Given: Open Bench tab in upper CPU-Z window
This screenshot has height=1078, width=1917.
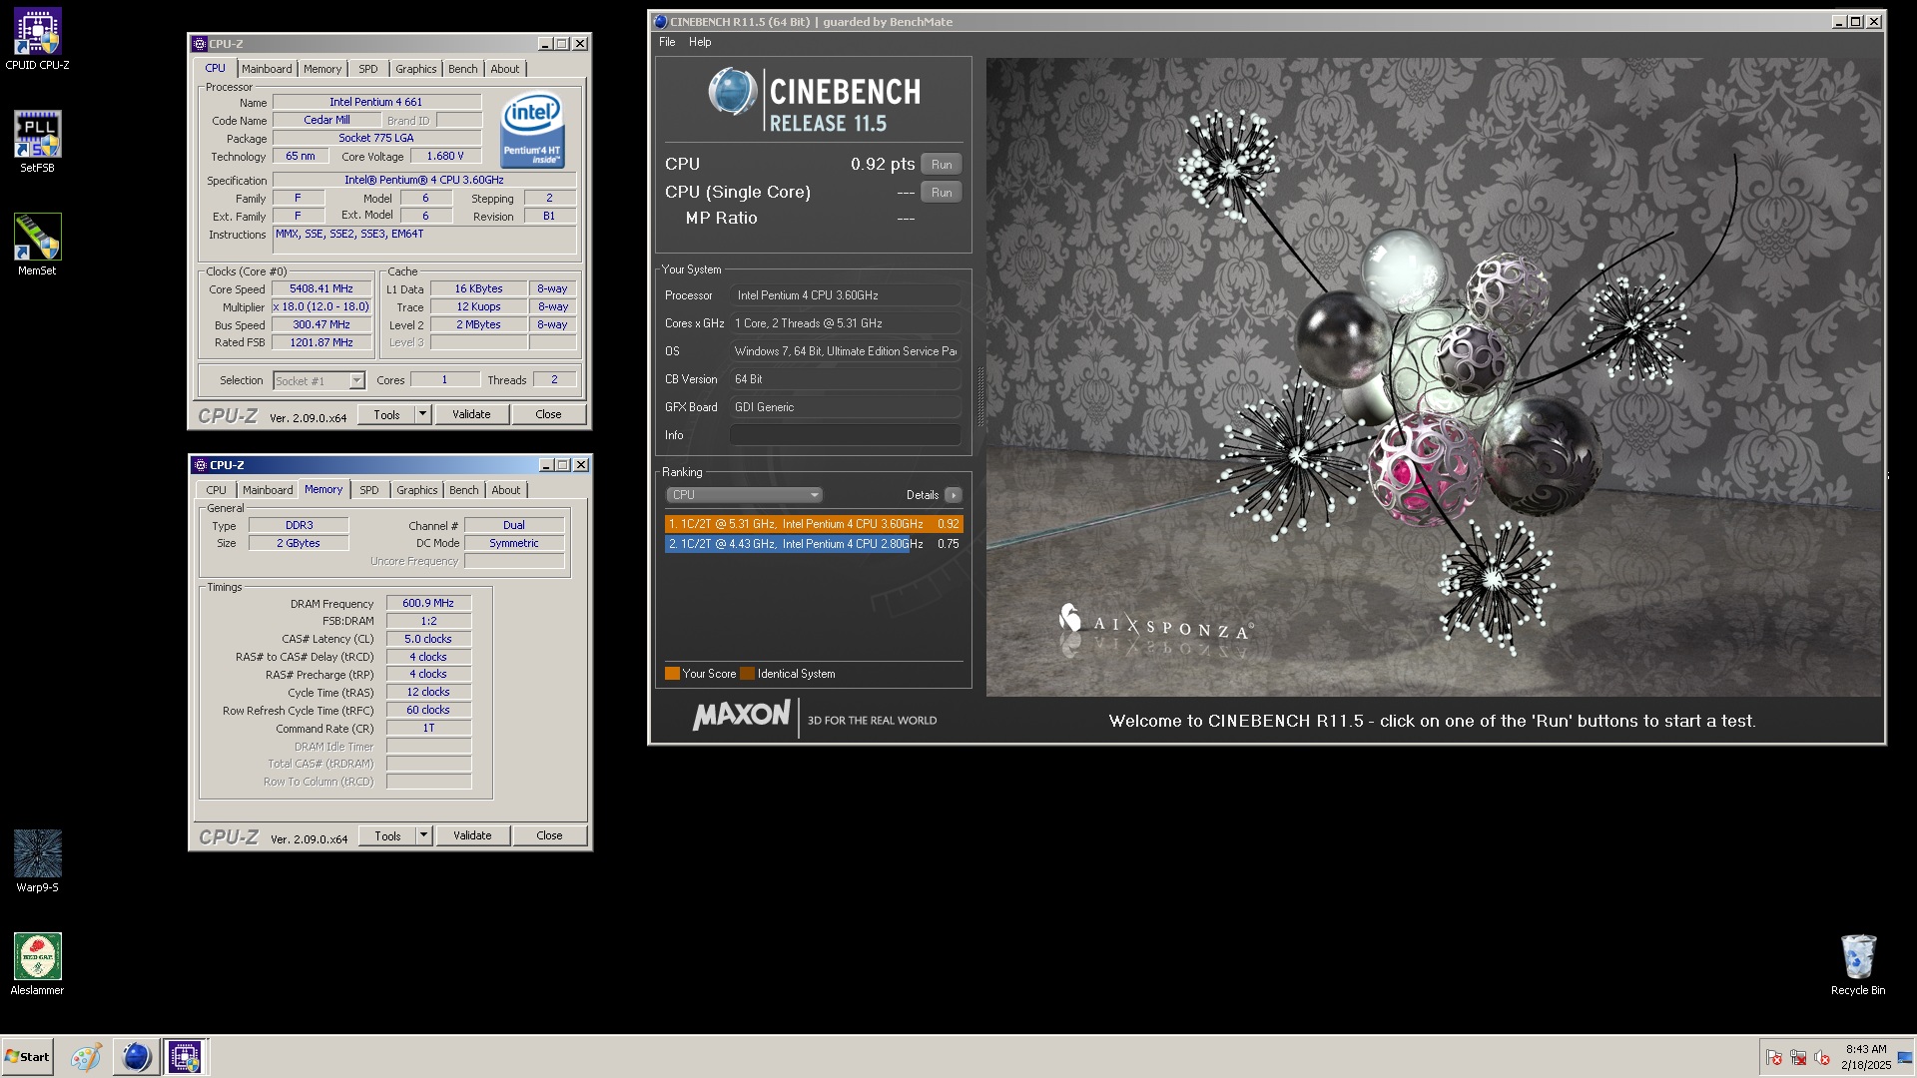Looking at the screenshot, I should pyautogui.click(x=462, y=69).
